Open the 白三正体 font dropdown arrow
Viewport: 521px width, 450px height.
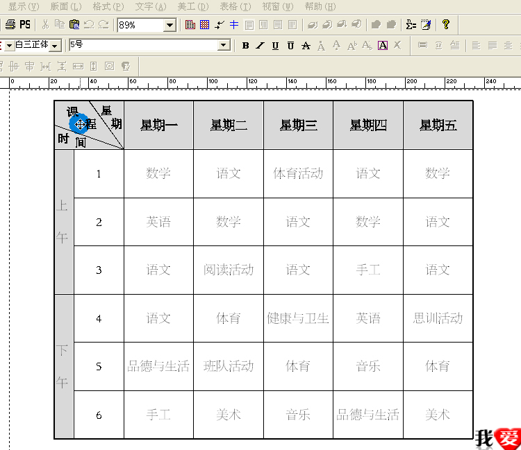tap(55, 46)
